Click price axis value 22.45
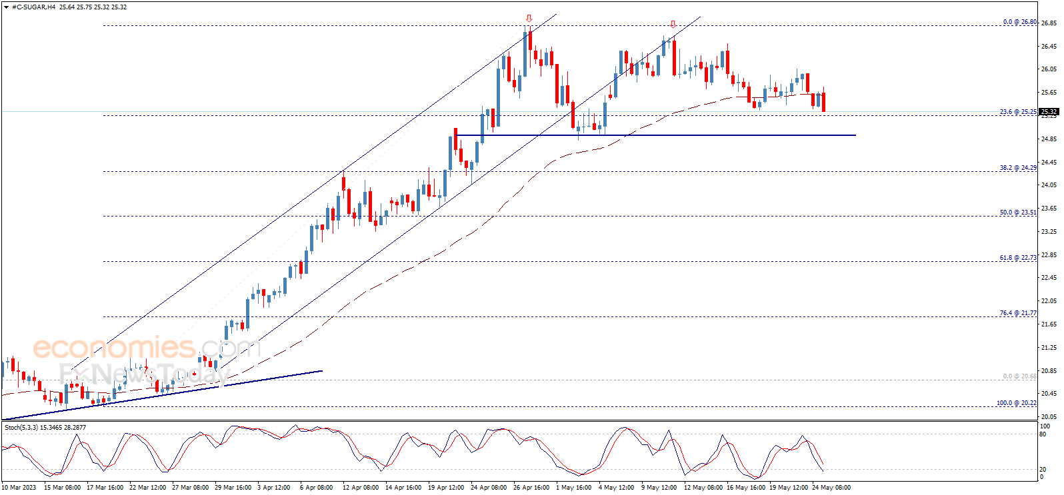Image resolution: width=1064 pixels, height=495 pixels. (x=1049, y=278)
